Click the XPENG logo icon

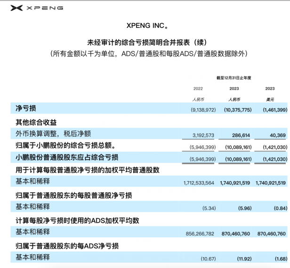[x=16, y=8]
